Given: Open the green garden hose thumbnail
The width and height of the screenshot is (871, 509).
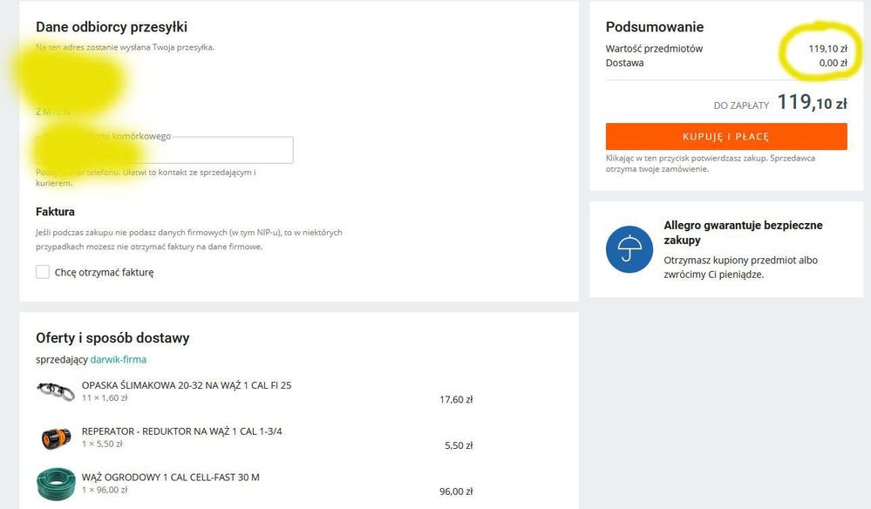Looking at the screenshot, I should pyautogui.click(x=56, y=484).
